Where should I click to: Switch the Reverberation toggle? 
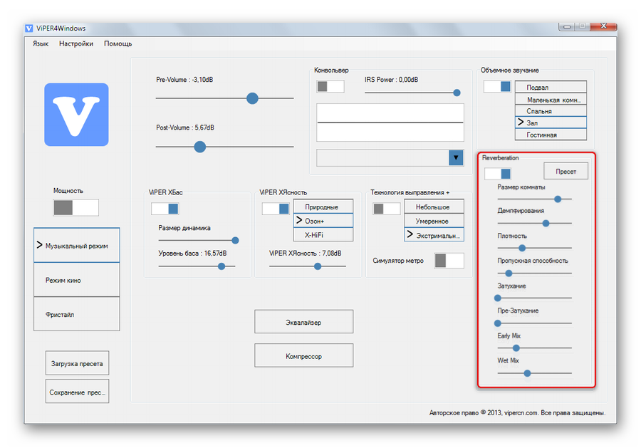coord(497,173)
